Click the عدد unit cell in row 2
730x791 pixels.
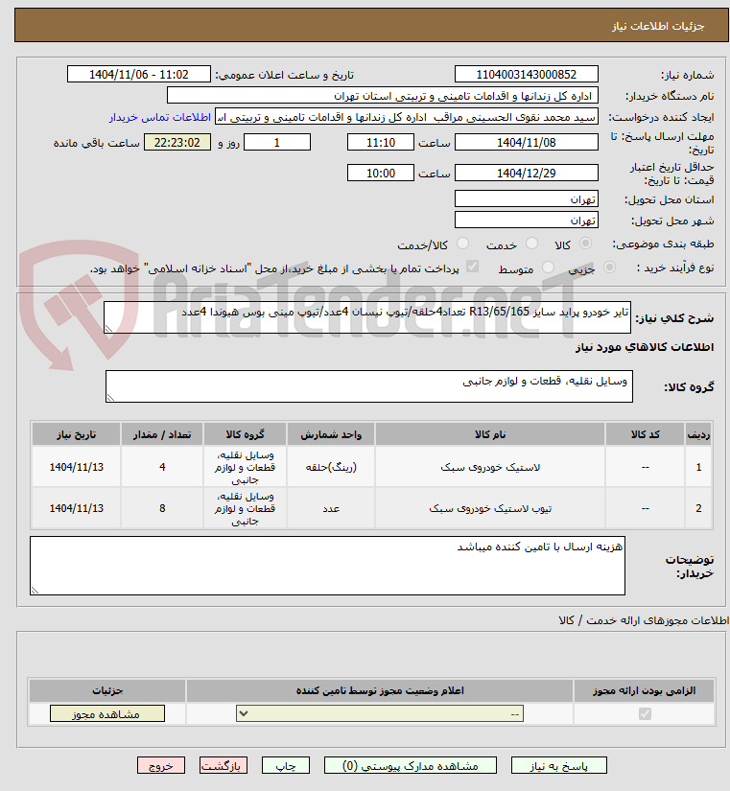(331, 508)
